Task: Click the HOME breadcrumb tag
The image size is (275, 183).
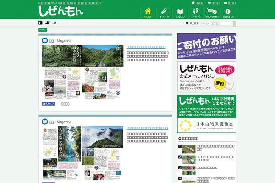Action: tap(43, 30)
